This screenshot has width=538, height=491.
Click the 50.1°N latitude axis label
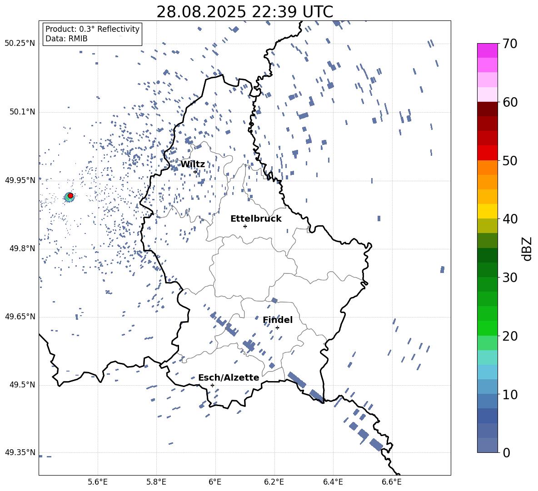[22, 112]
